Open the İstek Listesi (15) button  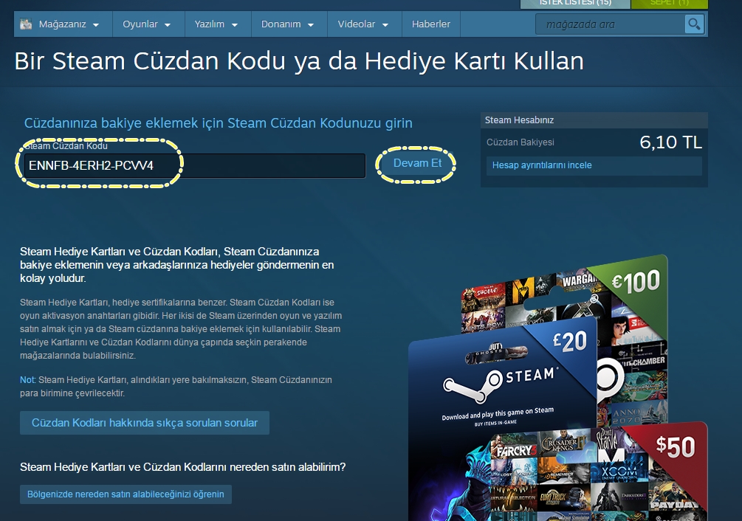tap(575, 3)
